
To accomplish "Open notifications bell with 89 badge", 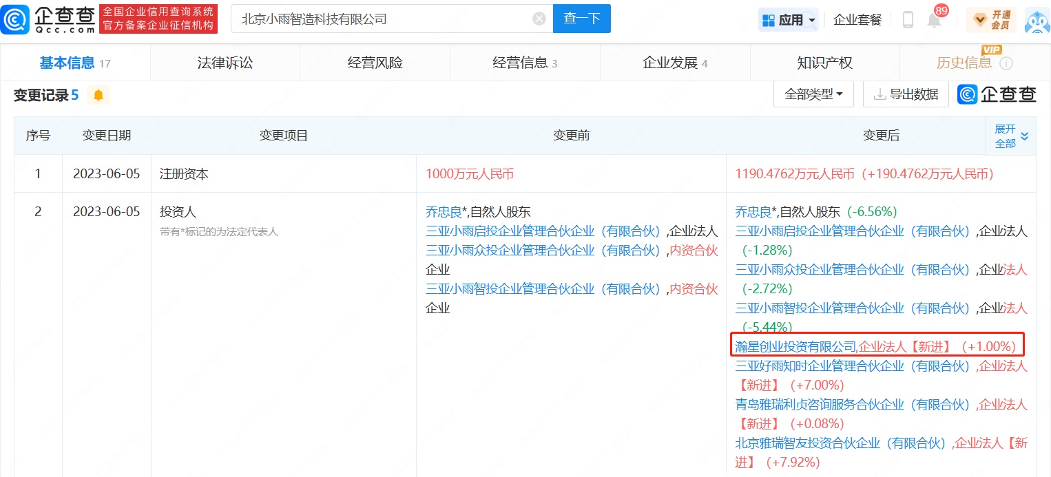I will tap(935, 19).
